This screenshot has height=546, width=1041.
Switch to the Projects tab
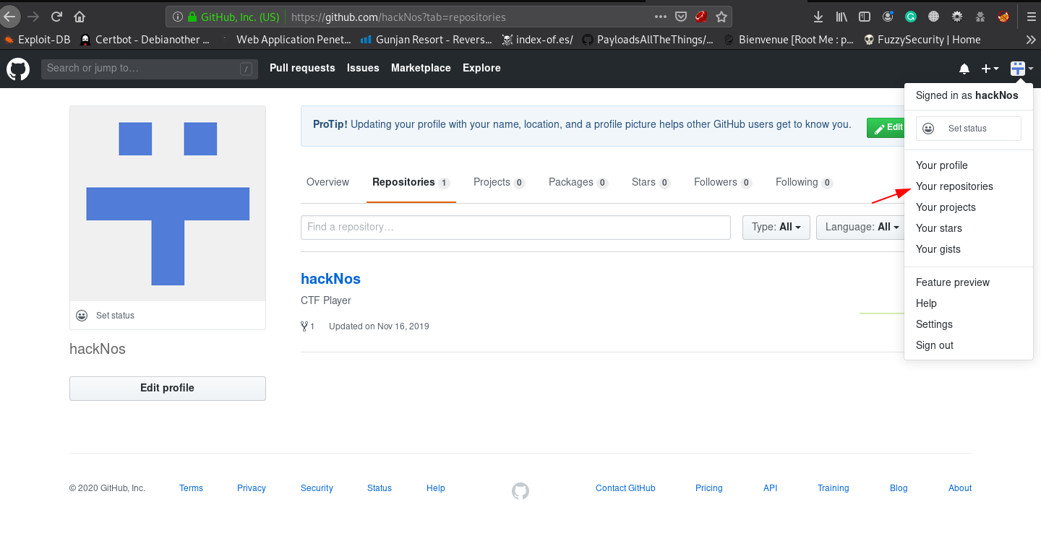tap(491, 182)
